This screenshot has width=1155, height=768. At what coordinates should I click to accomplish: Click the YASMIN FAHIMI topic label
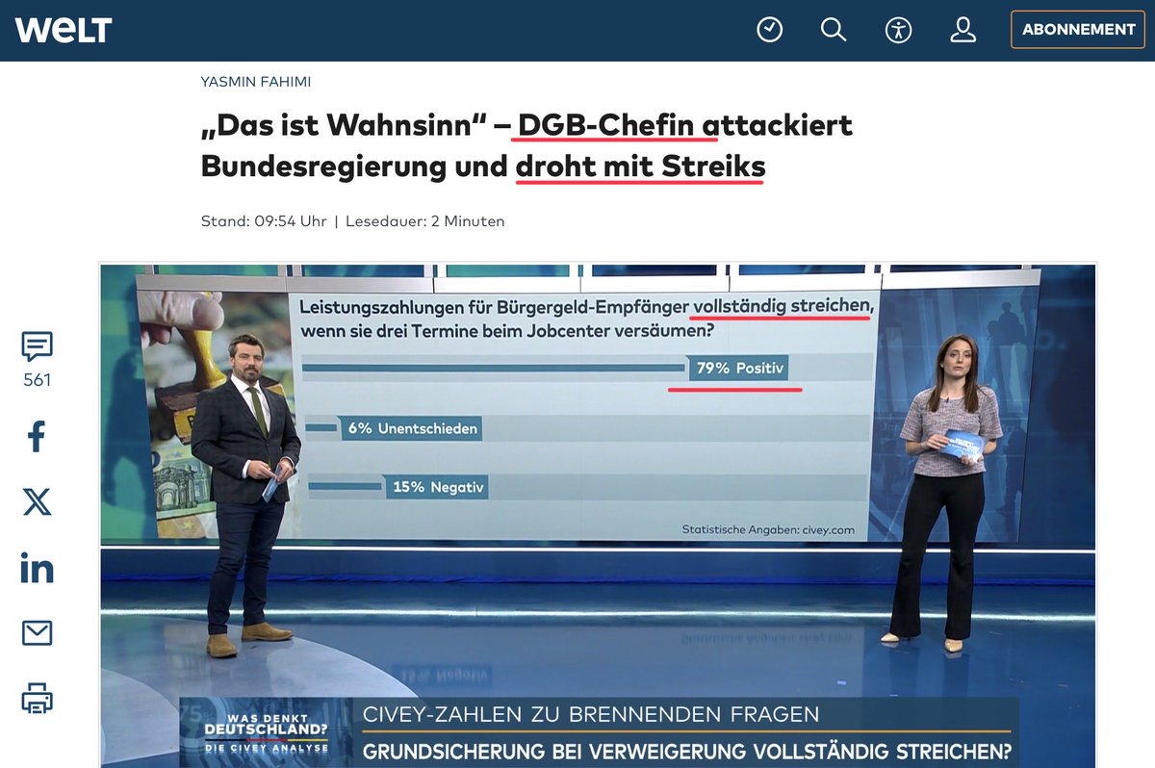click(256, 82)
